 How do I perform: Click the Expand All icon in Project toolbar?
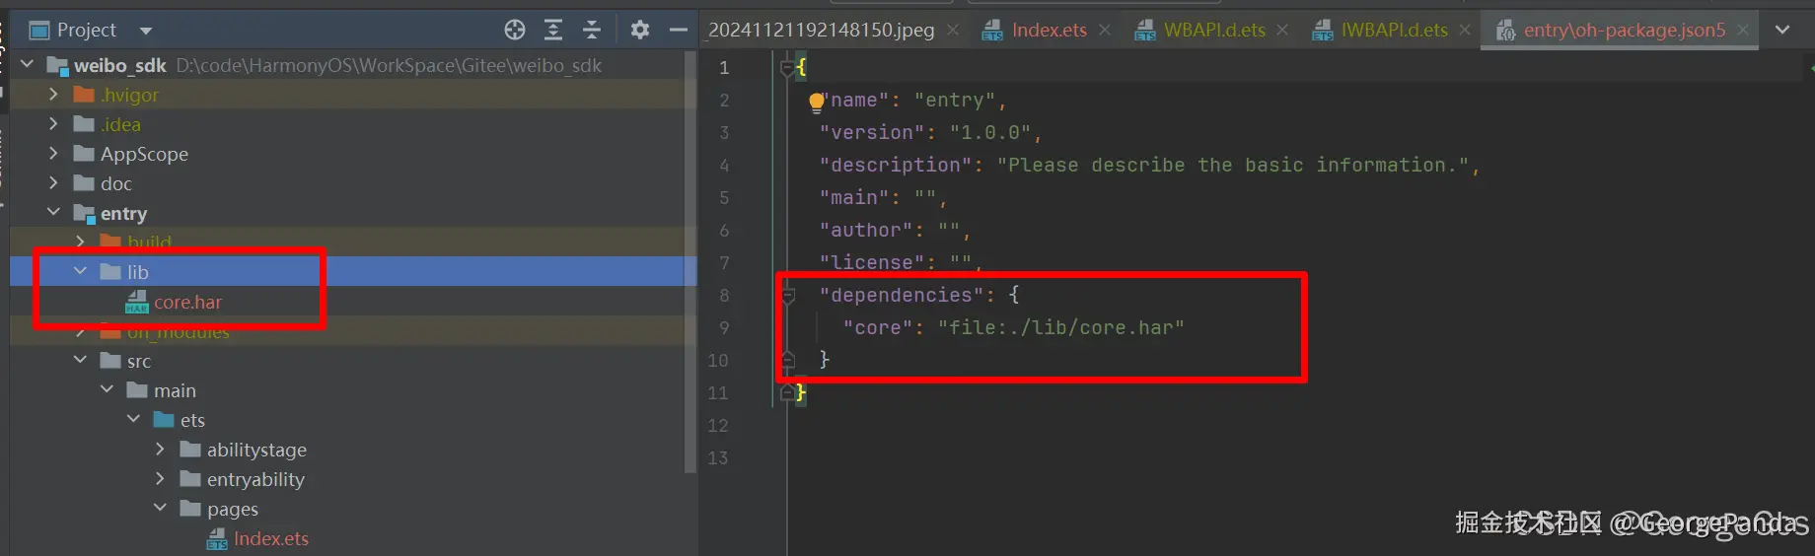pyautogui.click(x=553, y=30)
